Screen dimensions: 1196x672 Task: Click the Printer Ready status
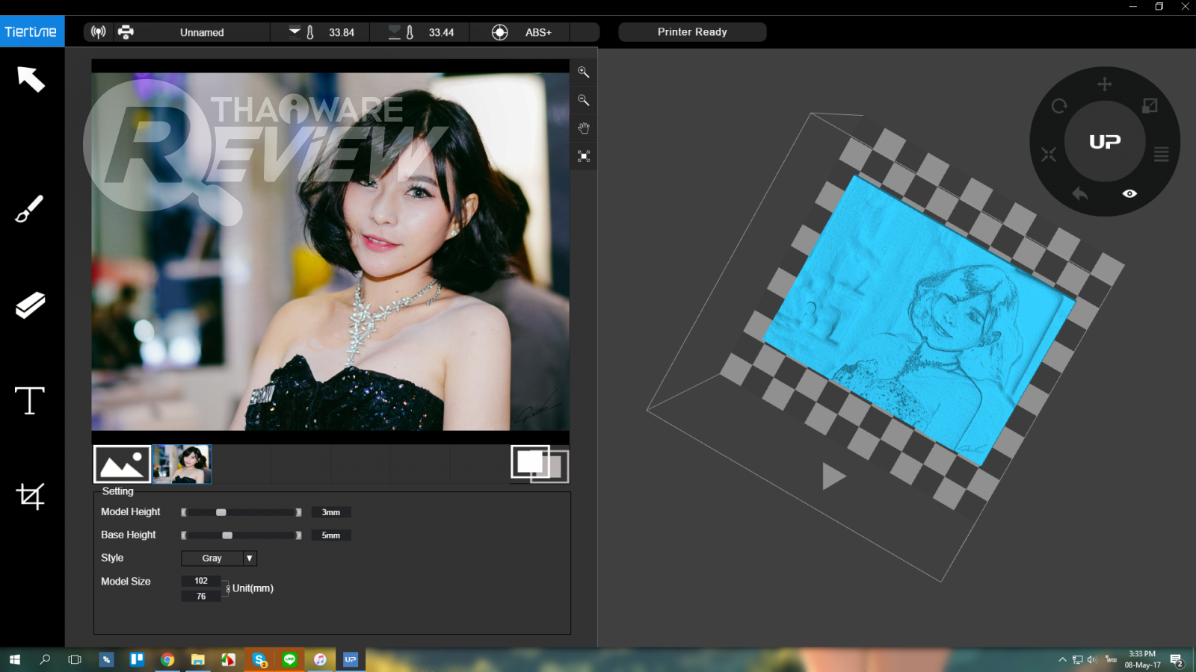coord(692,32)
